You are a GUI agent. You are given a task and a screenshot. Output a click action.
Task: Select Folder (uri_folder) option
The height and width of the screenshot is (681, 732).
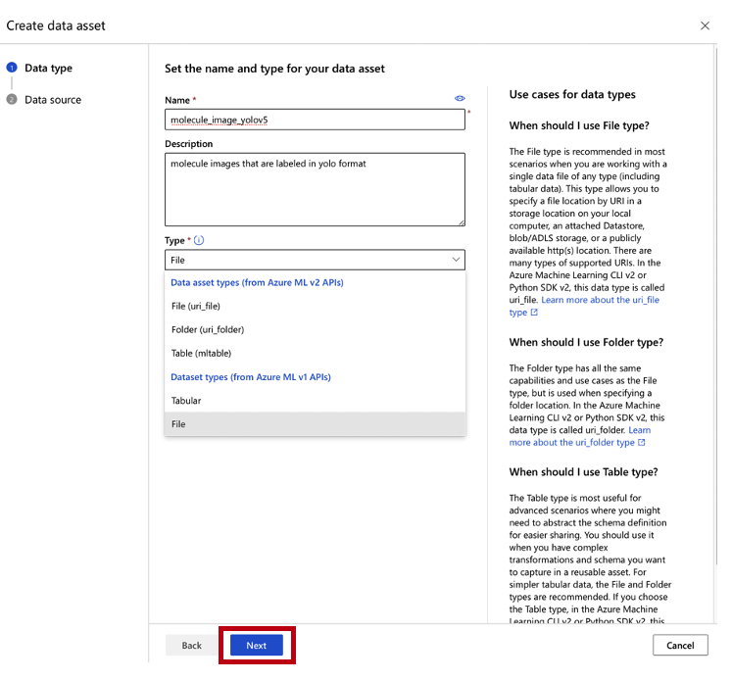click(316, 329)
